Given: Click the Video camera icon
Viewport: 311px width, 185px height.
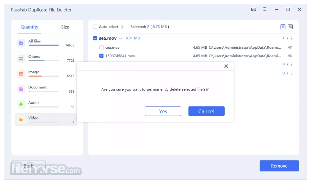Looking at the screenshot, I should tap(21, 120).
